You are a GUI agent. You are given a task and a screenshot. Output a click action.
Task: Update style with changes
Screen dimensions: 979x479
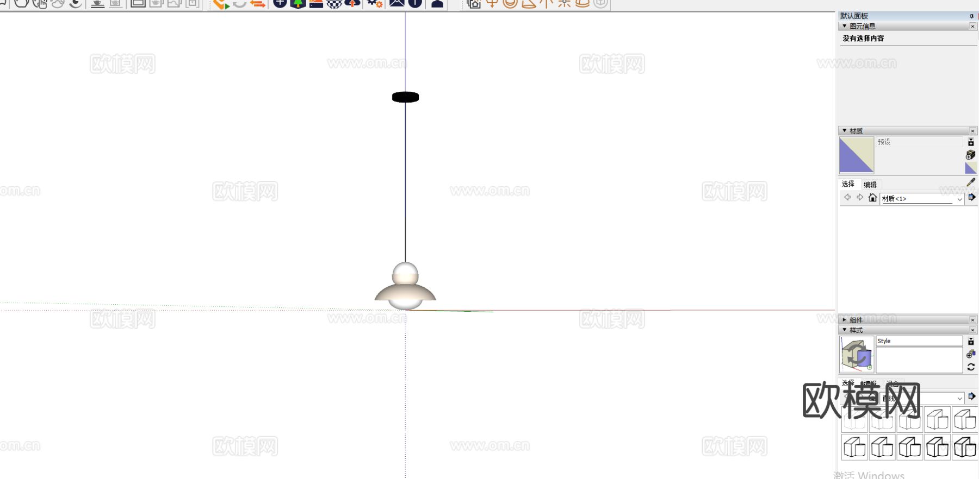click(971, 367)
